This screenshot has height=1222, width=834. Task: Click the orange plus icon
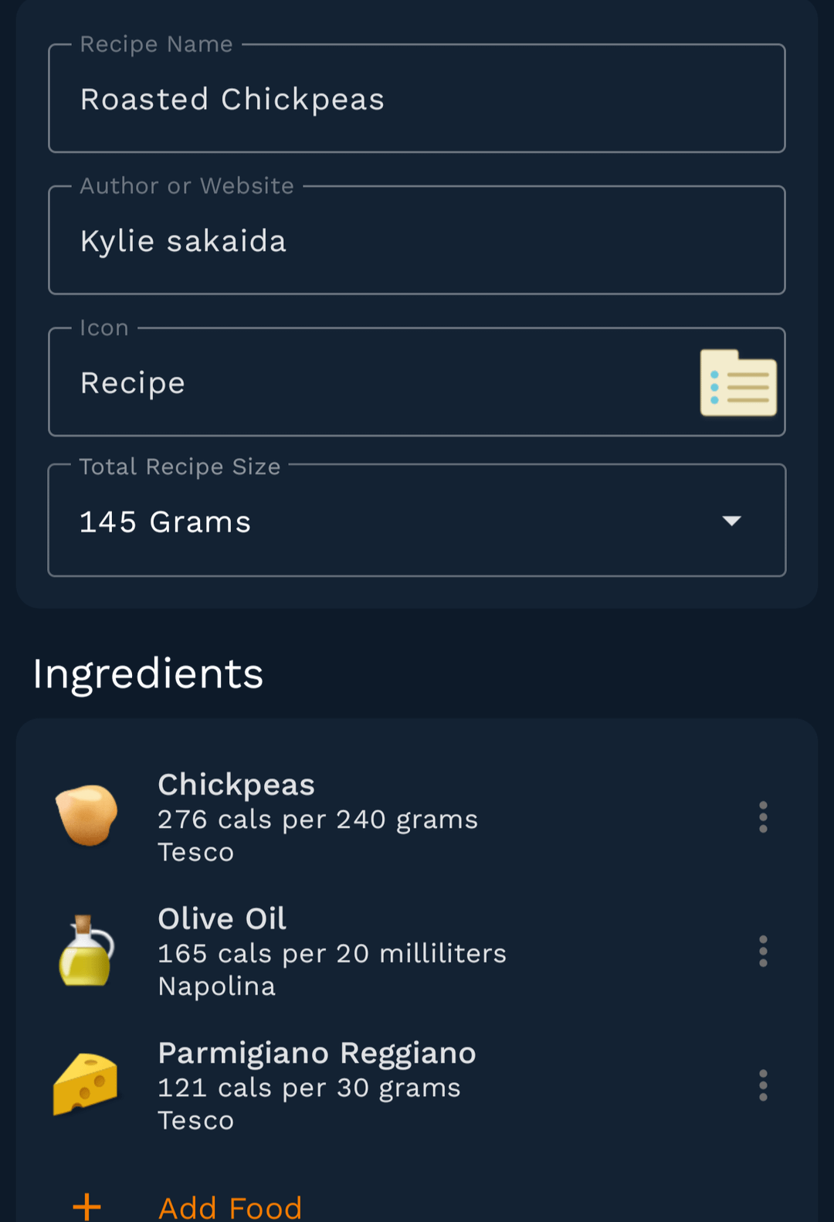[86, 1207]
